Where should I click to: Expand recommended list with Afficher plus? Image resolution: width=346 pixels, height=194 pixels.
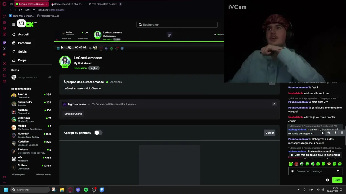18,175
